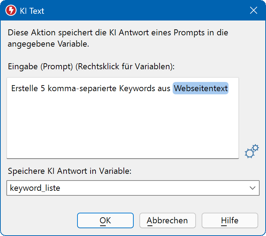Place cursor on the word Erstelle in prompt
266x236 pixels.
24,88
